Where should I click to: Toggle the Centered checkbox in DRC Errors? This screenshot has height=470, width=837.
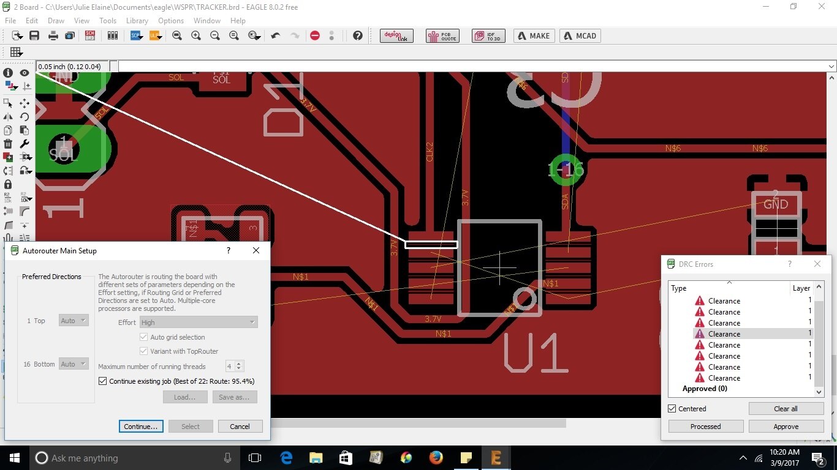[672, 409]
